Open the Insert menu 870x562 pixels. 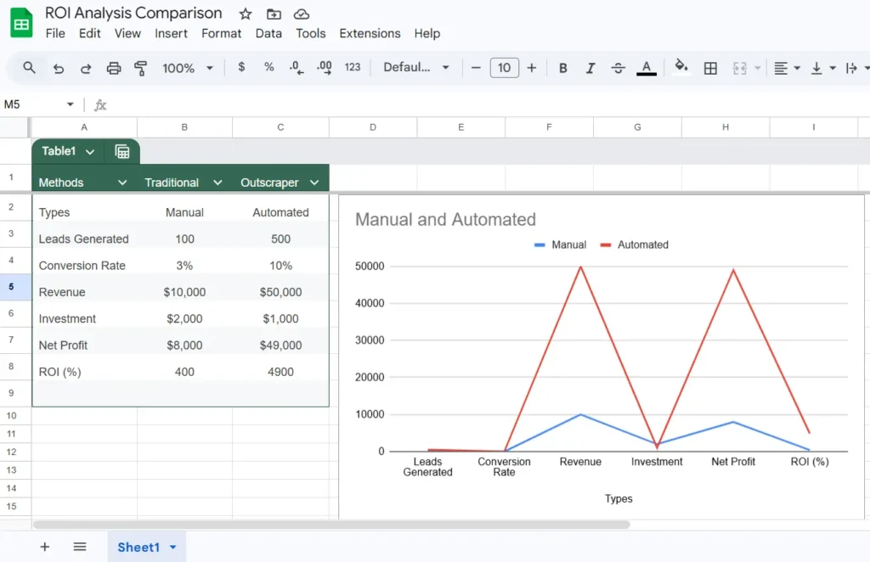(171, 33)
